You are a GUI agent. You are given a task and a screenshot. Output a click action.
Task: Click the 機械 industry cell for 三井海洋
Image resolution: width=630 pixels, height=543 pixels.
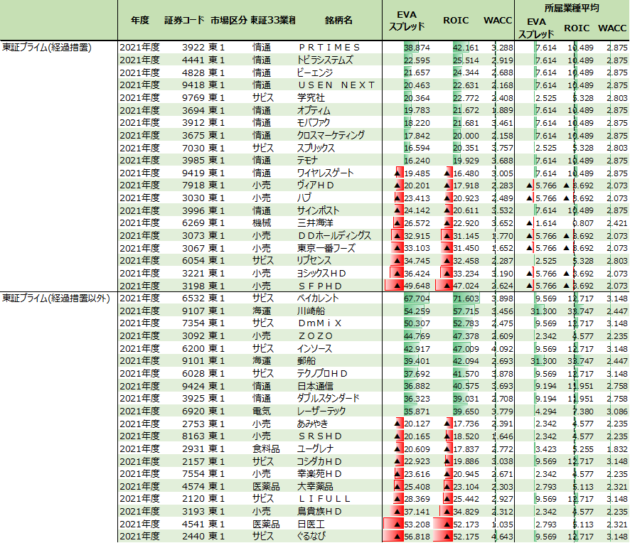pyautogui.click(x=261, y=222)
